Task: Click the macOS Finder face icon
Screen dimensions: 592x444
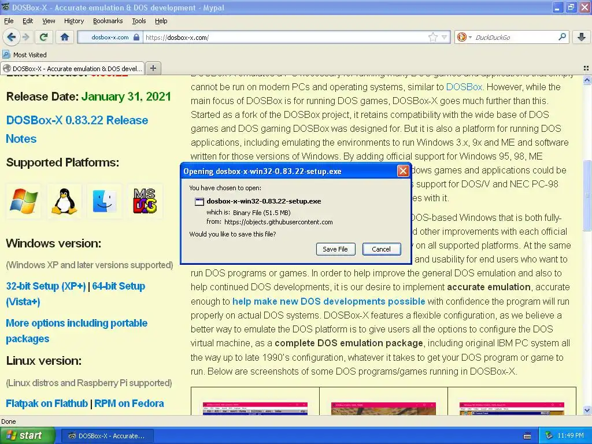Action: [x=105, y=201]
